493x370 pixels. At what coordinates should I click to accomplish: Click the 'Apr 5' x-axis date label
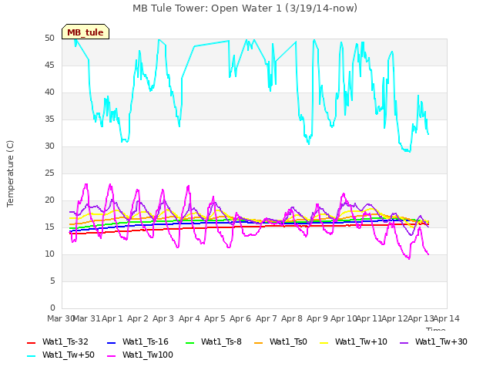(215, 318)
